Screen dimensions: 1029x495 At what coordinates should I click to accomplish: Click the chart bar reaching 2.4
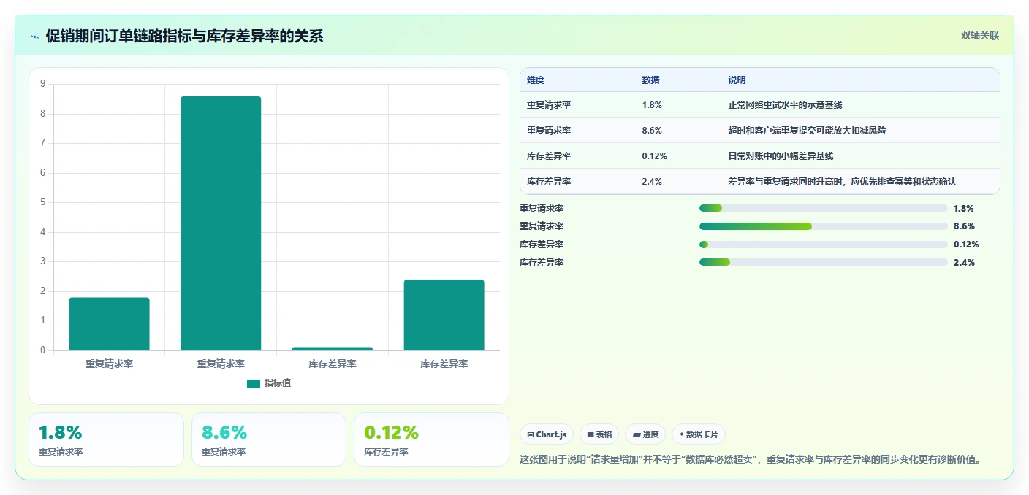click(x=444, y=315)
